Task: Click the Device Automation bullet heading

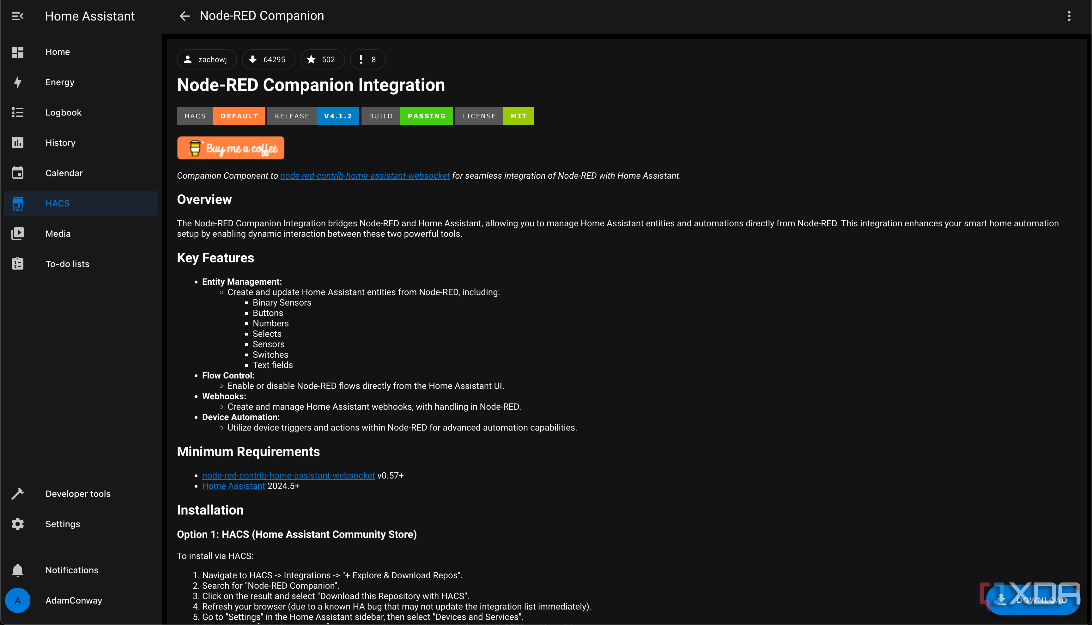Action: (240, 417)
